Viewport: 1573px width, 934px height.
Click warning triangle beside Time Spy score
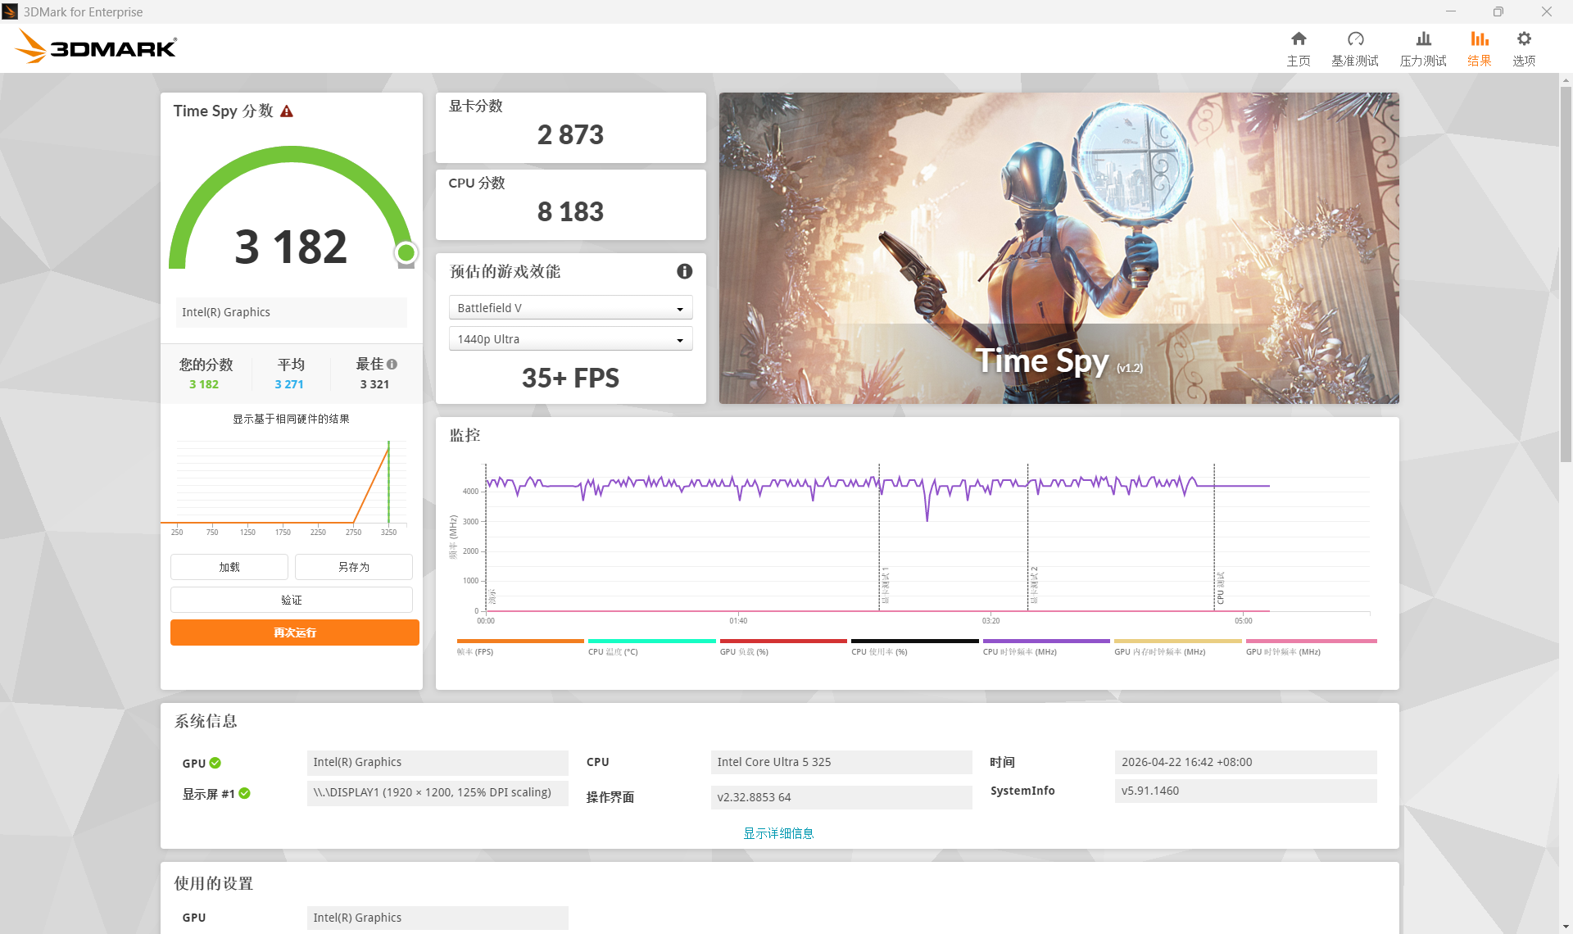click(287, 111)
